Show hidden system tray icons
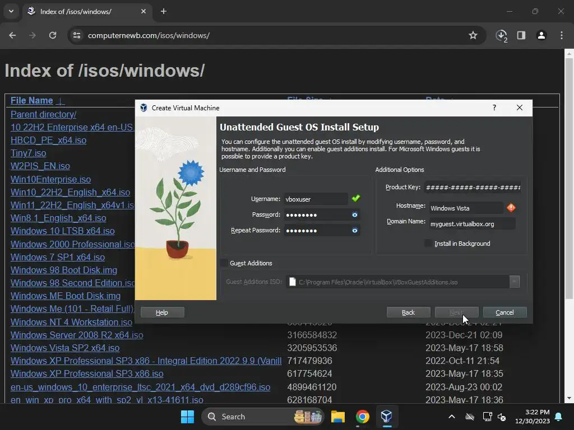This screenshot has width=574, height=430. [452, 417]
